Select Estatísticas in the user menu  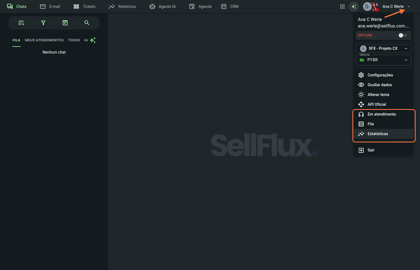(x=377, y=134)
